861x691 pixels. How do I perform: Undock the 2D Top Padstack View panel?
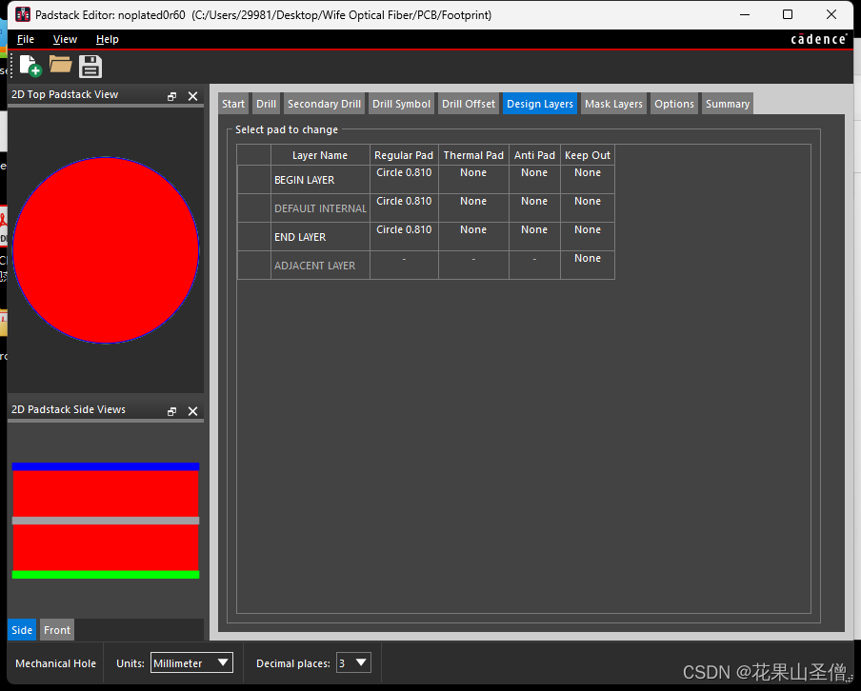tap(171, 94)
